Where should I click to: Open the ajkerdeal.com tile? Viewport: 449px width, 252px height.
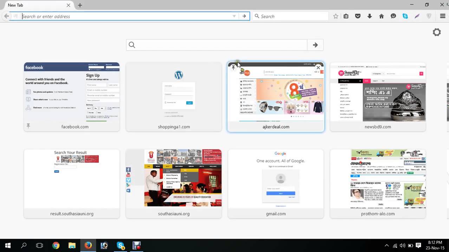pos(276,97)
